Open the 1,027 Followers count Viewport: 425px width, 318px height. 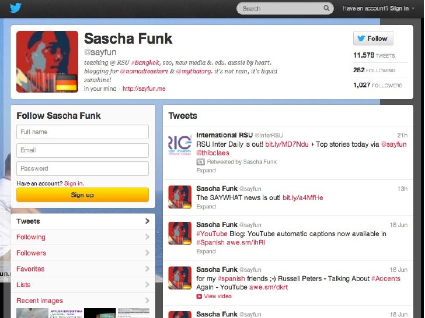click(x=377, y=85)
